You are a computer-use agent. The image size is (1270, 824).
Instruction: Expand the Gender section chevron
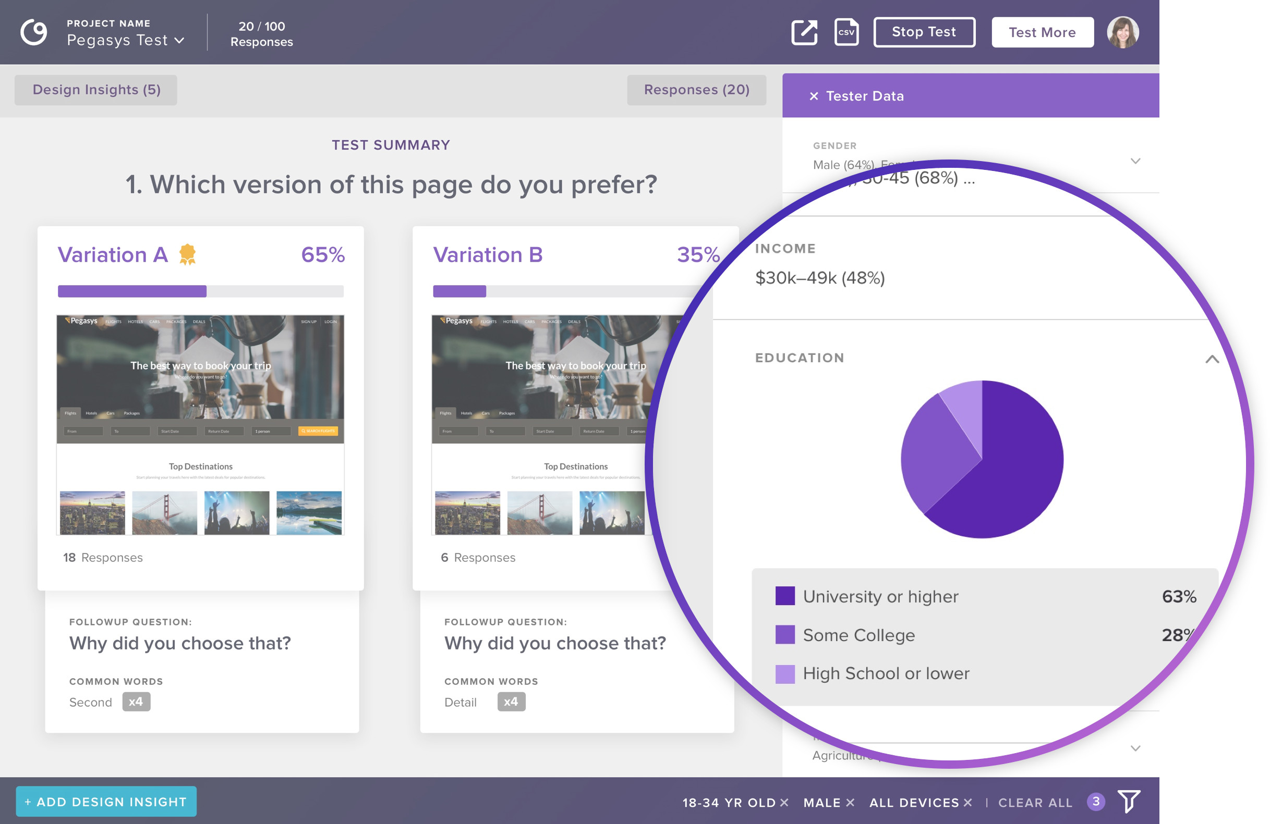tap(1135, 161)
